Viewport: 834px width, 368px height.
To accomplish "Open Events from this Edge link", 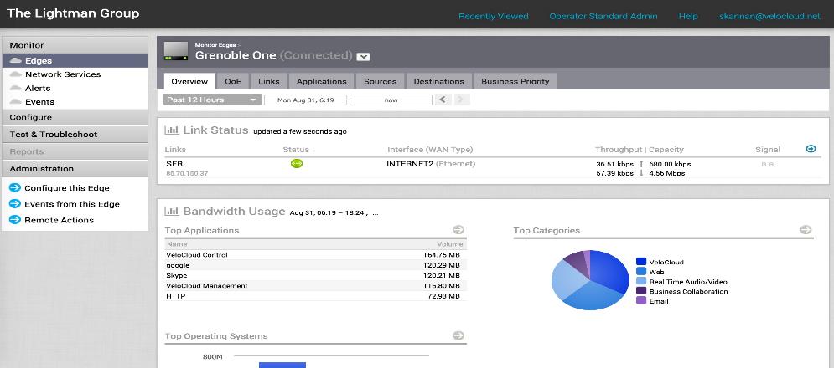I will point(72,204).
